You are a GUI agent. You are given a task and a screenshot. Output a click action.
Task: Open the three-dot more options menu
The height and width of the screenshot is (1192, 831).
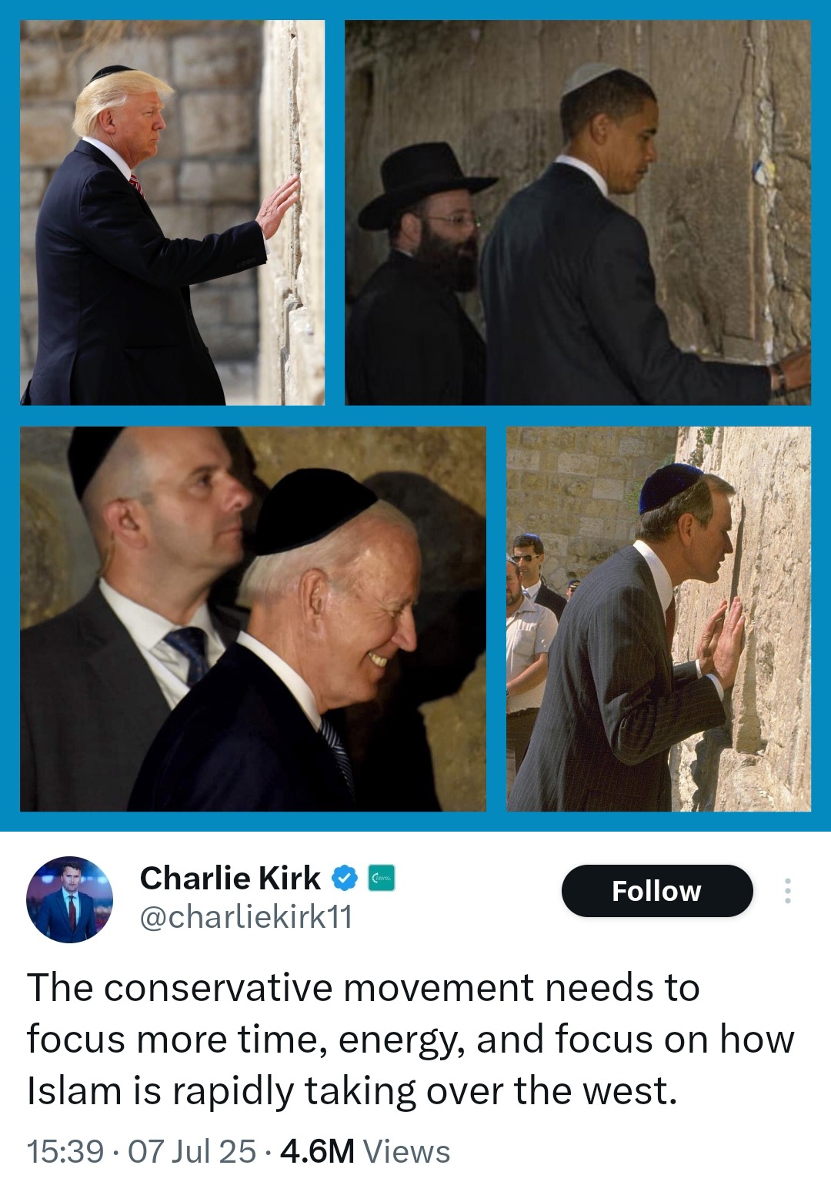click(786, 891)
